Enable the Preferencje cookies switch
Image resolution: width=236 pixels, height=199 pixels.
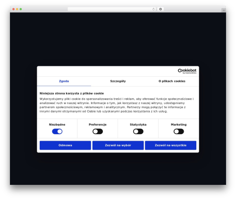point(98,131)
